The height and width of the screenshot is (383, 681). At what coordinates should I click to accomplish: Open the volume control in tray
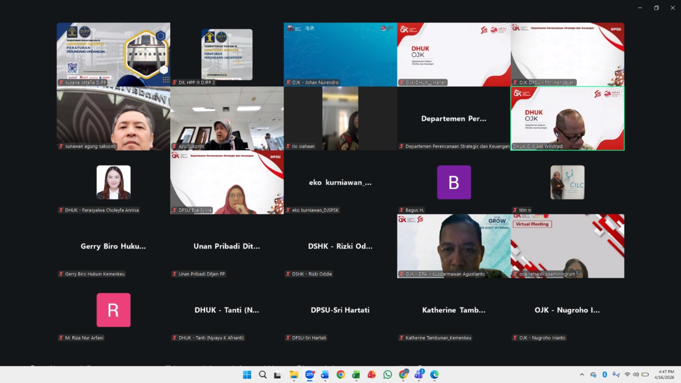pos(636,374)
